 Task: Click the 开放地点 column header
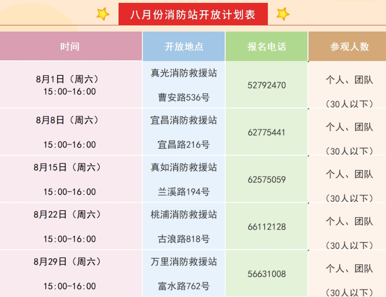184,46
